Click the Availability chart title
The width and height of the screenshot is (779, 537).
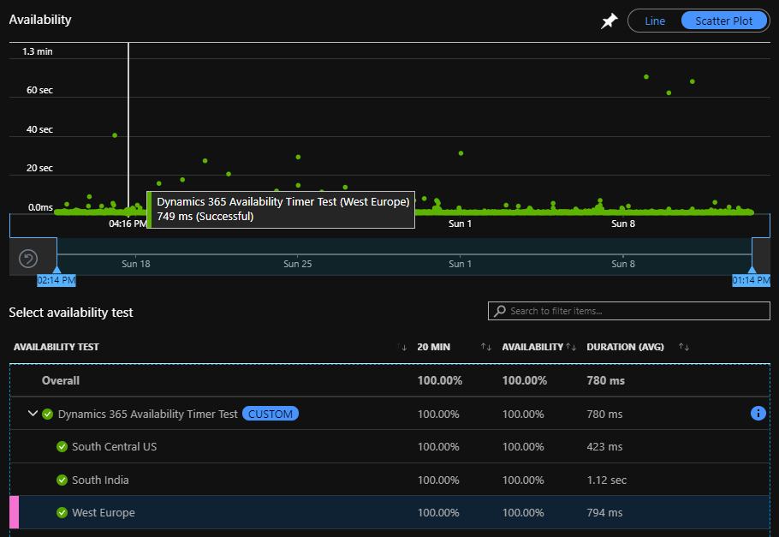40,20
